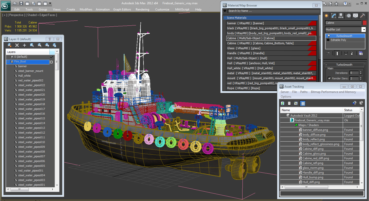369x201 pixels.
Task: Collapse the TurboSmooth rollout
Action: pyautogui.click(x=344, y=65)
